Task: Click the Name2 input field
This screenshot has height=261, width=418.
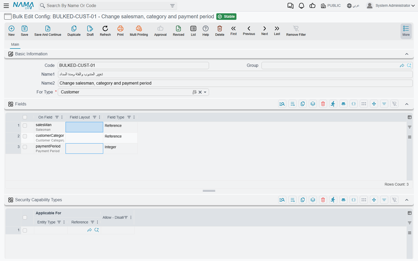Action: 235,83
